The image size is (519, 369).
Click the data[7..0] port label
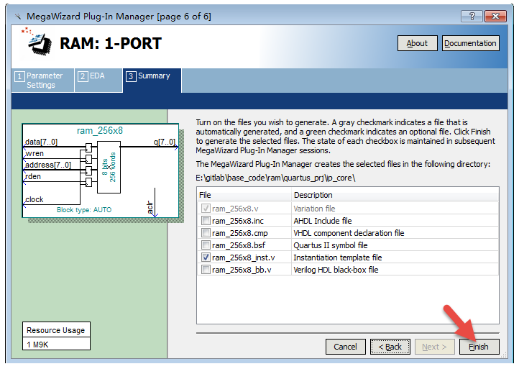tap(42, 142)
